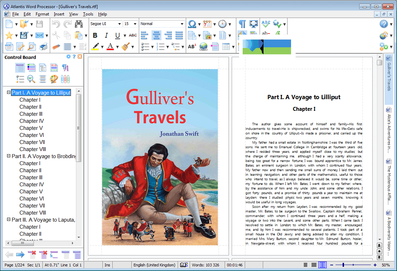The height and width of the screenshot is (271, 397).
Task: Open Control Board settings gear
Action: (x=69, y=57)
